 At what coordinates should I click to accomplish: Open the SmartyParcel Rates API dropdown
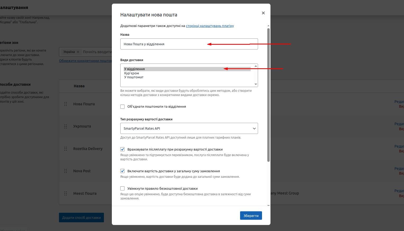[x=189, y=129]
